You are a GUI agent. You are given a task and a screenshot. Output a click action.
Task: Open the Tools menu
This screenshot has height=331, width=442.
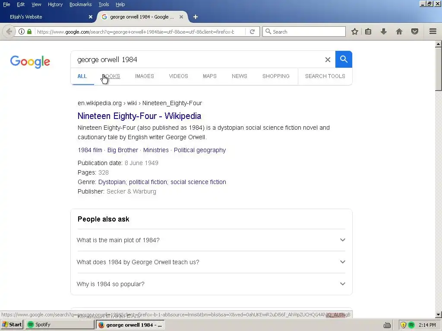[104, 4]
